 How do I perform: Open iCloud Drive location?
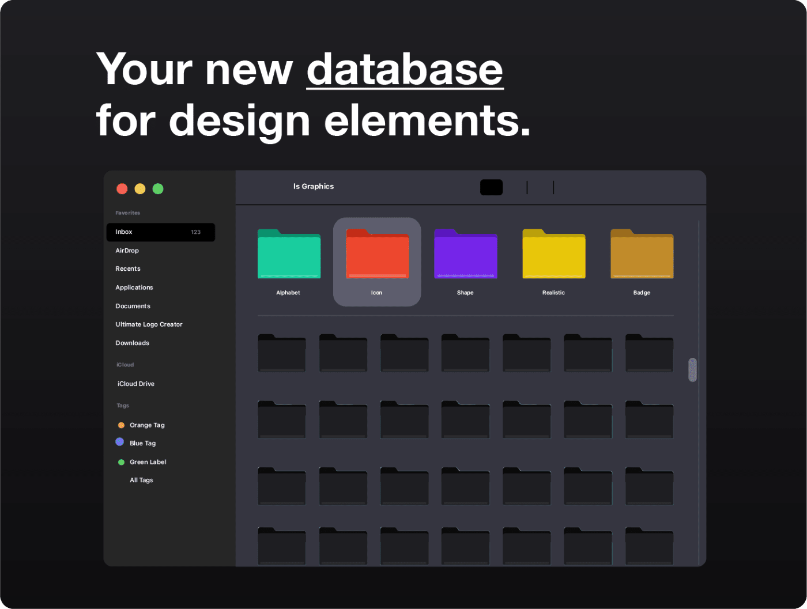[136, 384]
